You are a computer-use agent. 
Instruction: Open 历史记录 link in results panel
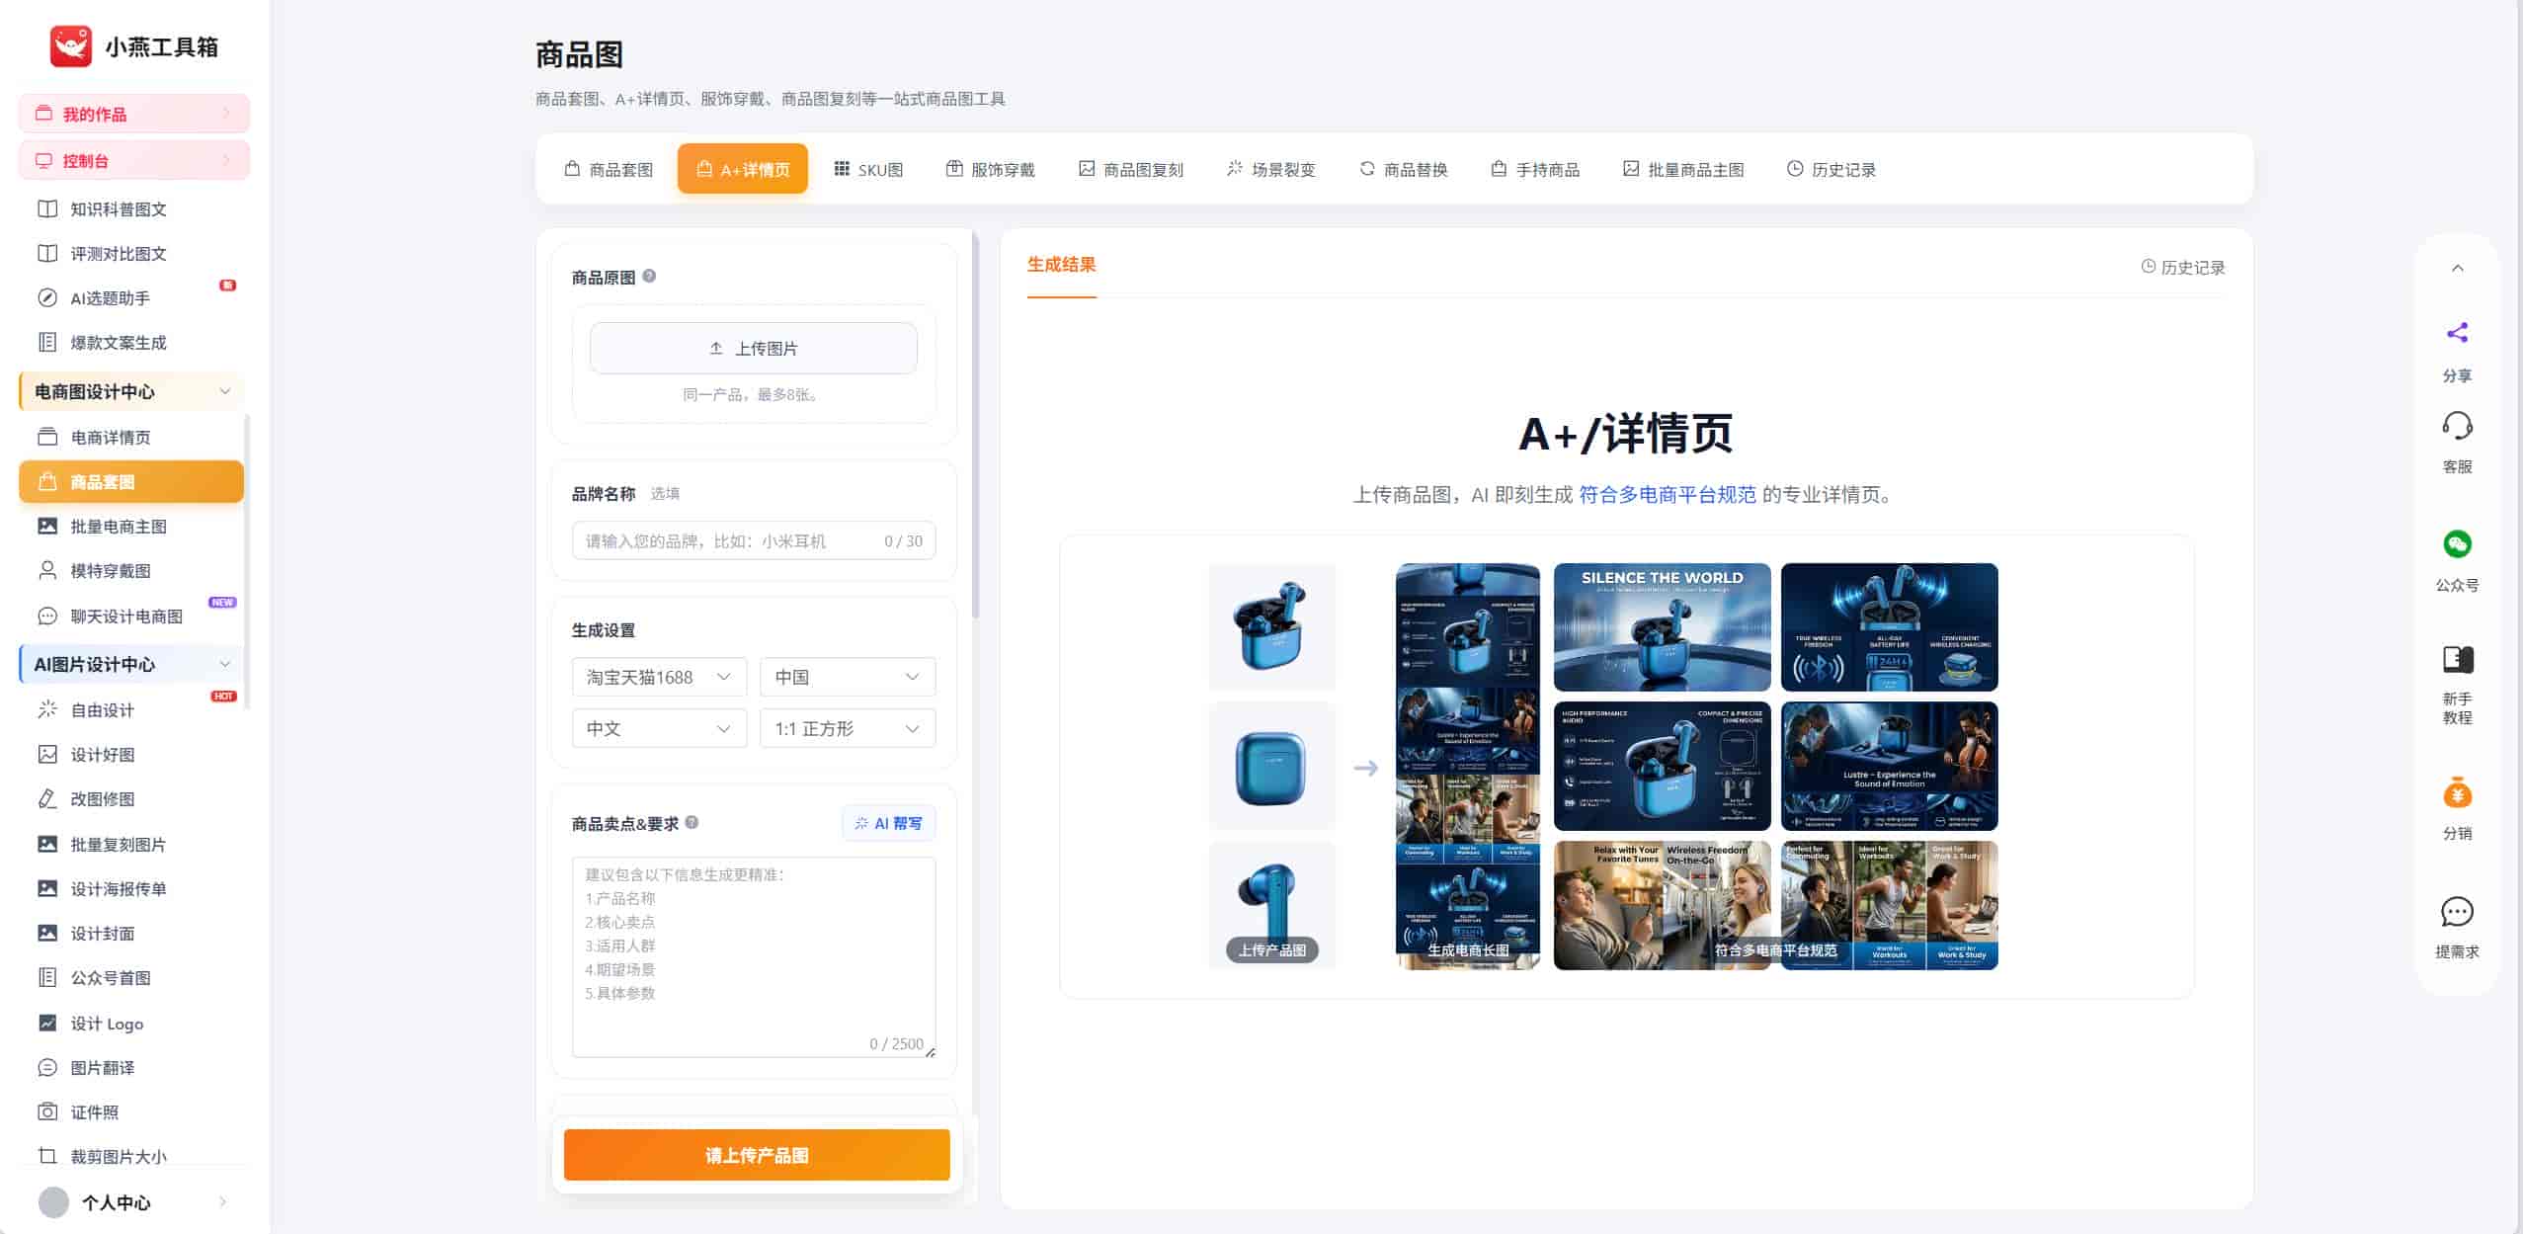[2183, 267]
